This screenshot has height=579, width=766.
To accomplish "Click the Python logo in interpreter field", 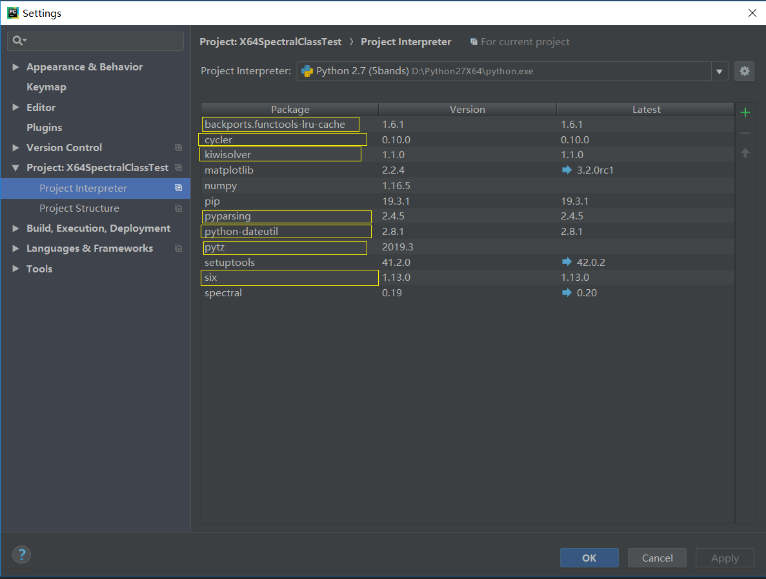I will pos(307,72).
